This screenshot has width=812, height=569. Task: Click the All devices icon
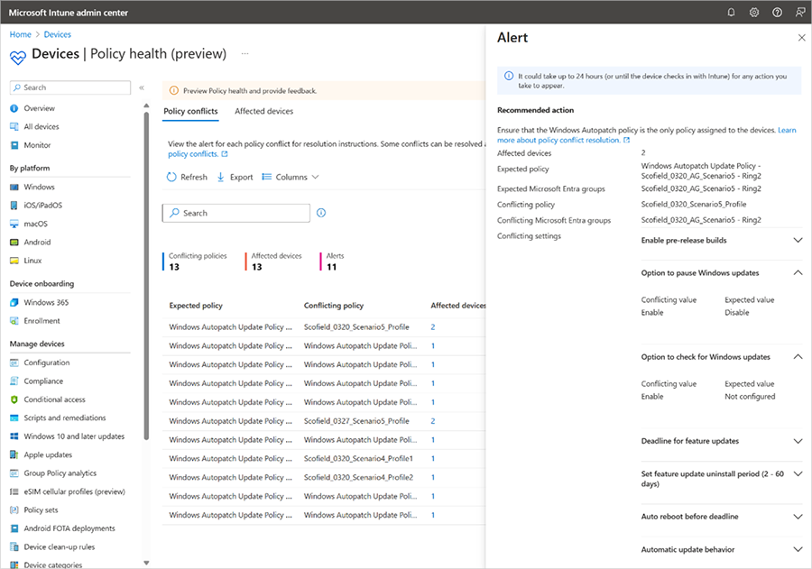[14, 126]
